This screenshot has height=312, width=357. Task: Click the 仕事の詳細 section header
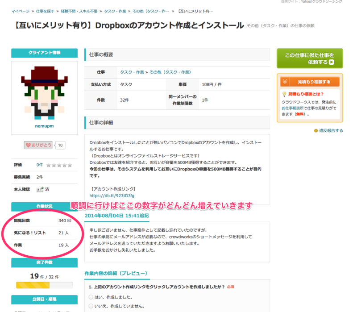point(177,123)
